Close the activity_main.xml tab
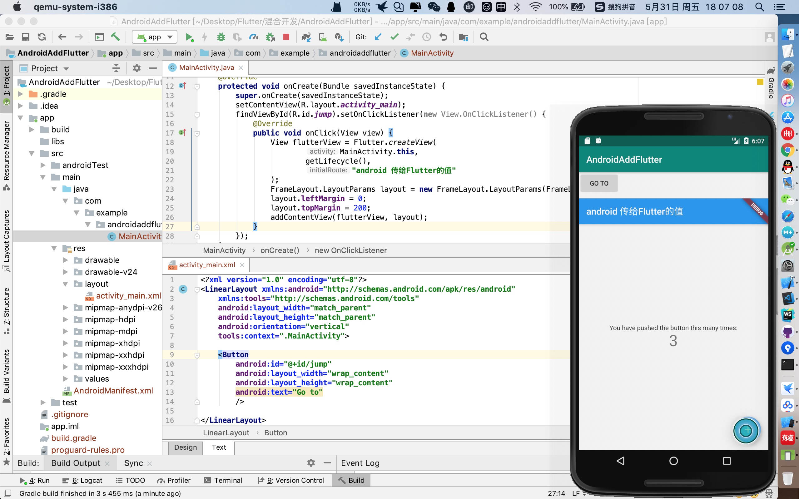The width and height of the screenshot is (799, 499). coord(242,265)
